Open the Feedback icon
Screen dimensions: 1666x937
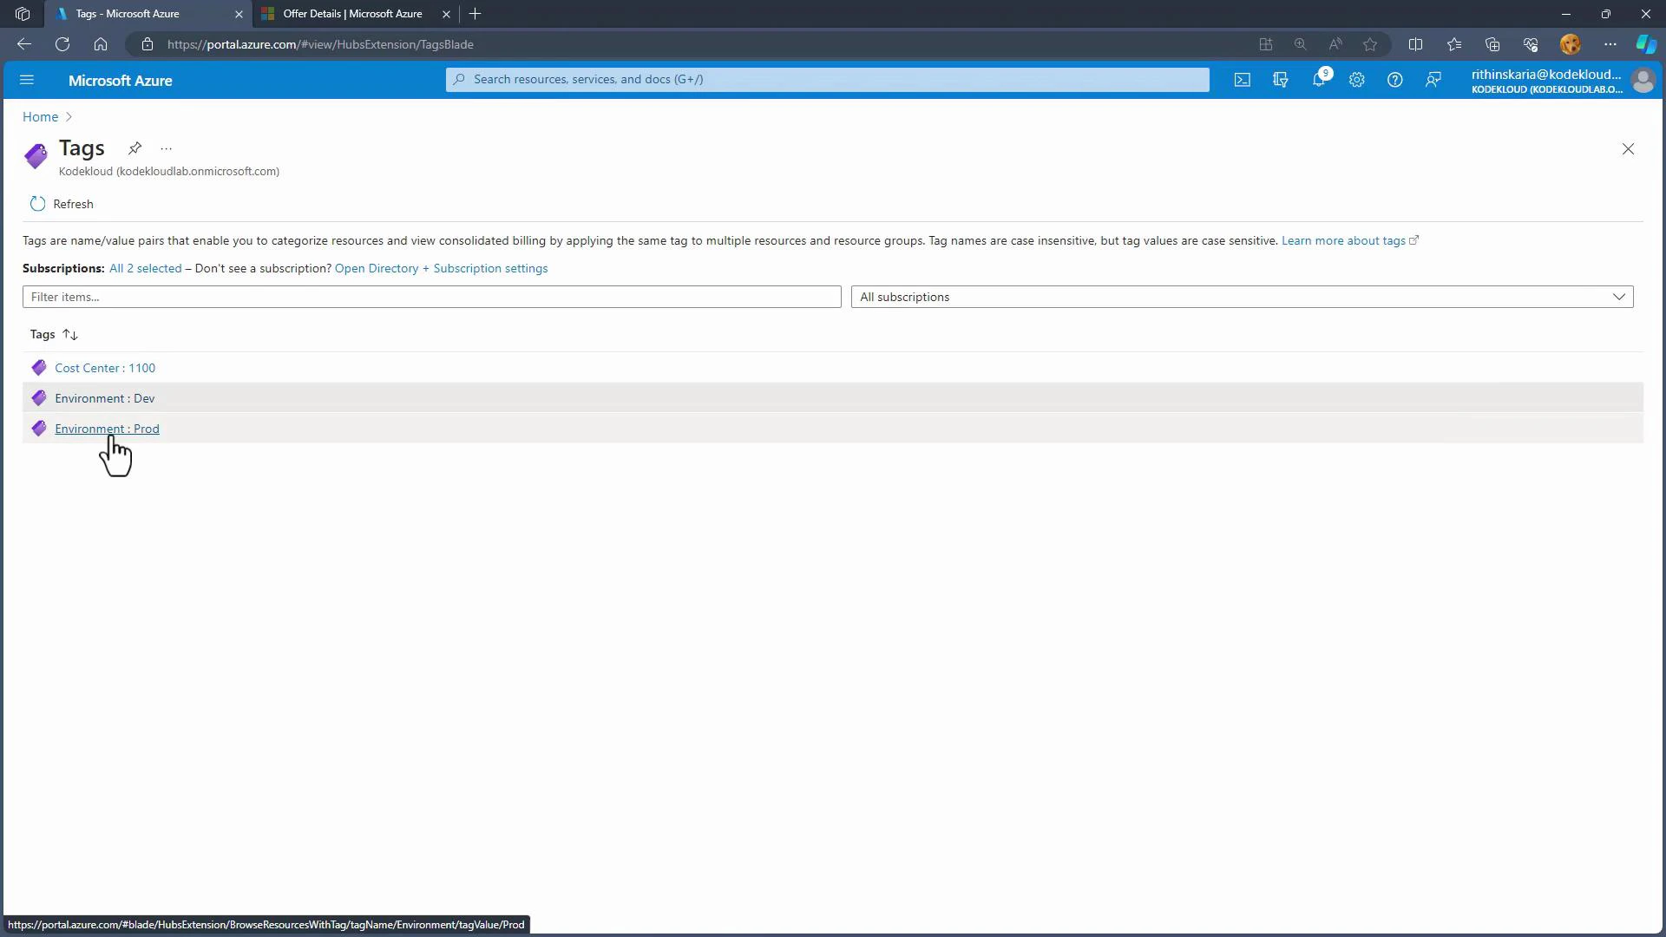[1433, 80]
